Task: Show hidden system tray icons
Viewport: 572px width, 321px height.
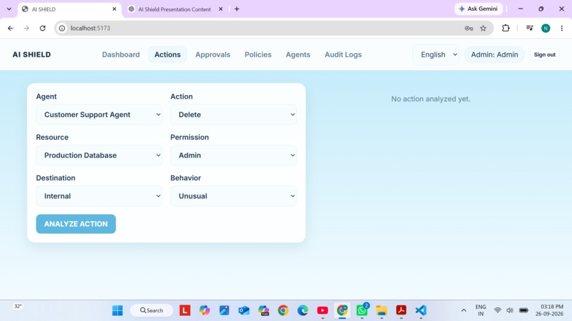Action: pos(463,310)
